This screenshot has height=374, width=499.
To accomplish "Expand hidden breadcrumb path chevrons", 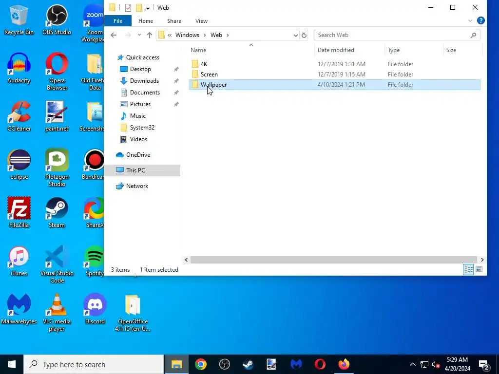I will tap(170, 35).
